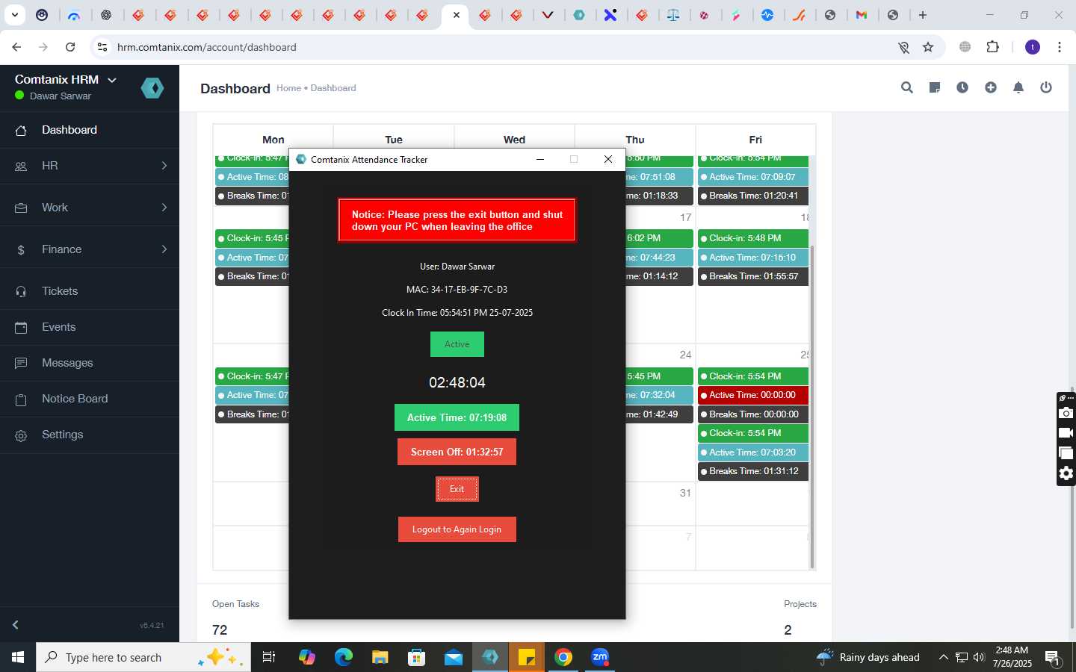Select the Breaks Time: 01:55:57 event
Screen dimensions: 1076x672
[x=753, y=276]
